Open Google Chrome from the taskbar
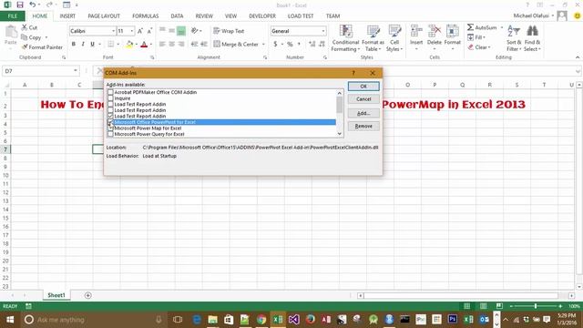This screenshot has height=328, width=583. 261,320
